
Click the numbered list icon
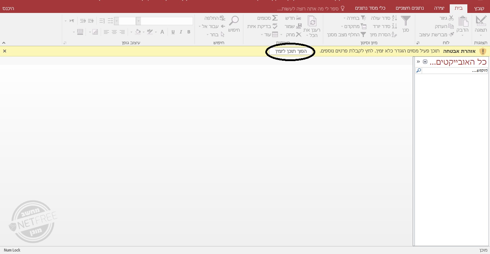coord(102,21)
